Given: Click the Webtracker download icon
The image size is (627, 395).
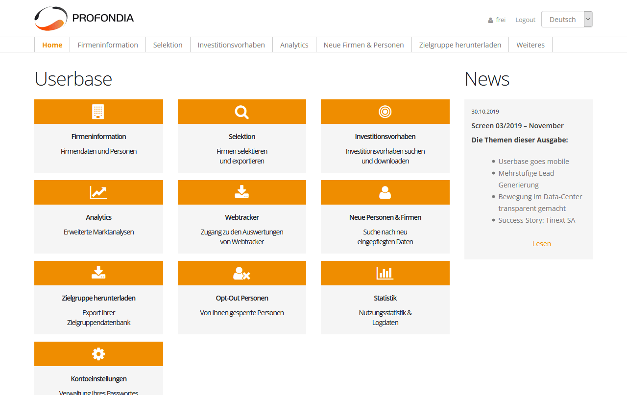Looking at the screenshot, I should [x=241, y=192].
